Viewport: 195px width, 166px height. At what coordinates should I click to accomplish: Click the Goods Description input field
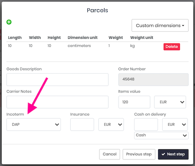pyautogui.click(x=57, y=80)
